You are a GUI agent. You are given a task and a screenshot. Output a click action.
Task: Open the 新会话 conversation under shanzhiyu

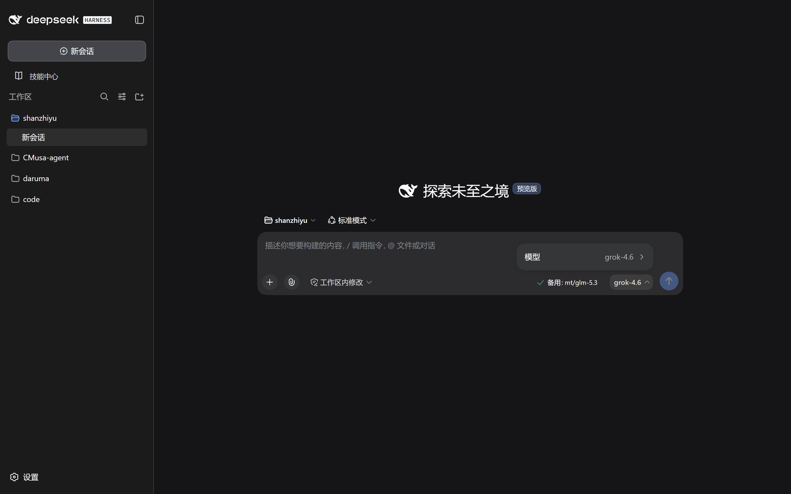pyautogui.click(x=77, y=137)
